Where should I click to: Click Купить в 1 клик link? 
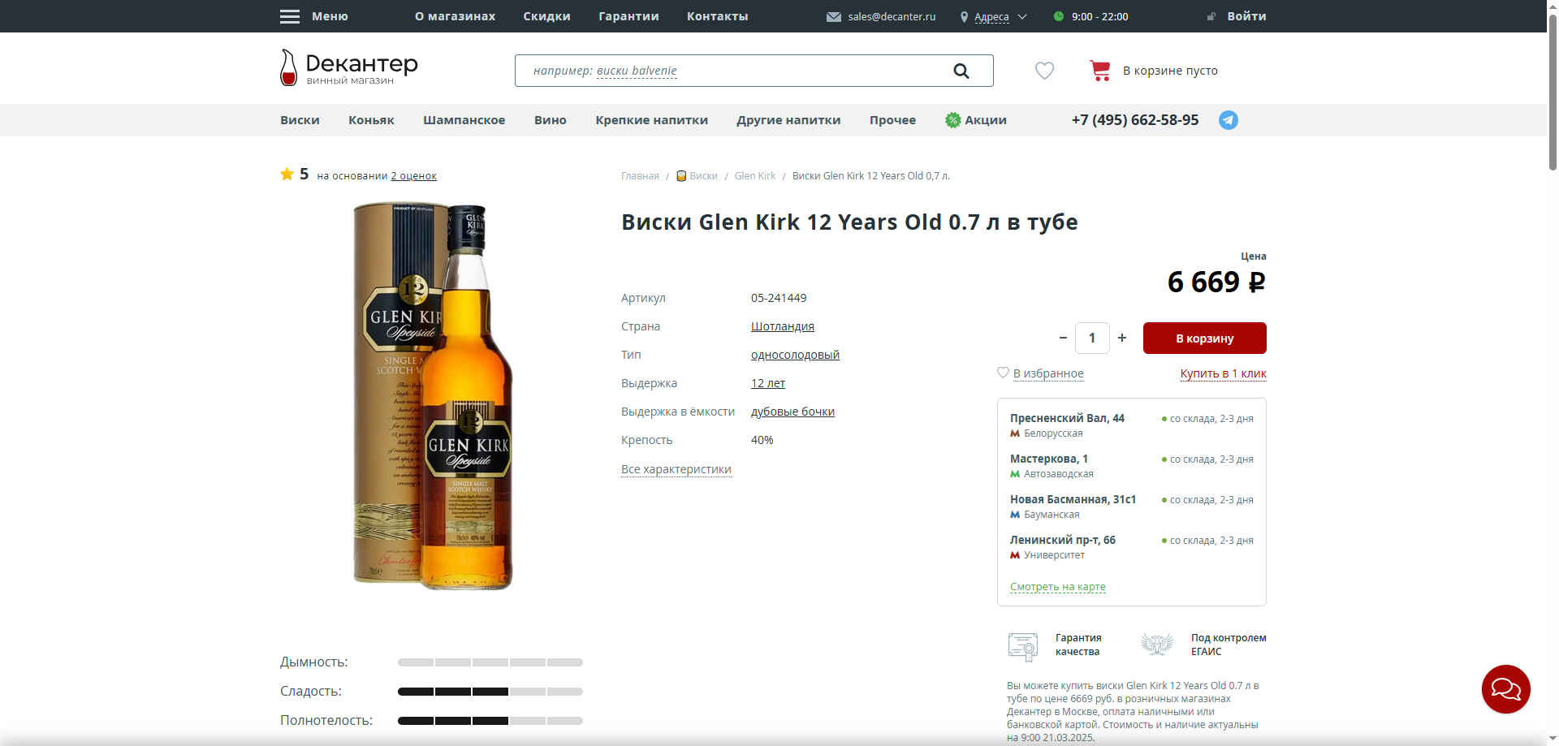[1223, 373]
